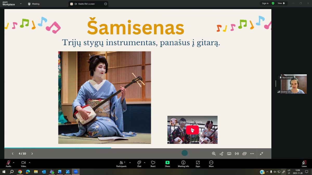Go to the previous slide
Screen dimensions: 312x175
pyautogui.click(x=12, y=153)
